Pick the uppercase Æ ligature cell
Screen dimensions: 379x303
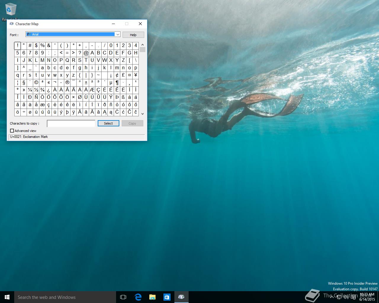[x=92, y=90]
